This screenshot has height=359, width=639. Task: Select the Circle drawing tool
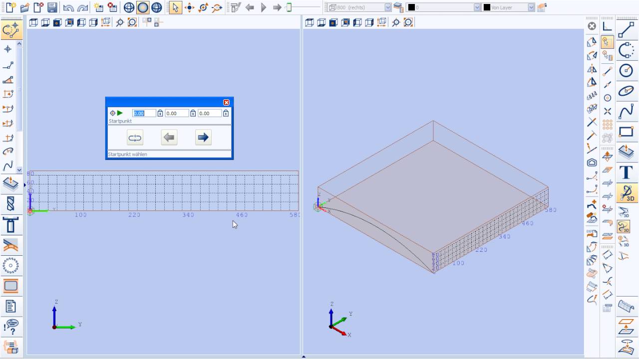pos(626,70)
